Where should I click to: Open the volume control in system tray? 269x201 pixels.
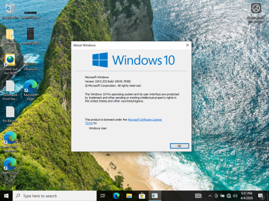coord(235,196)
